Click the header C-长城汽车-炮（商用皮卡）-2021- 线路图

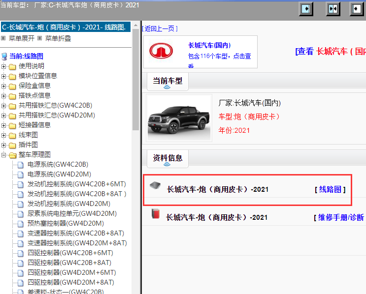[66, 27]
